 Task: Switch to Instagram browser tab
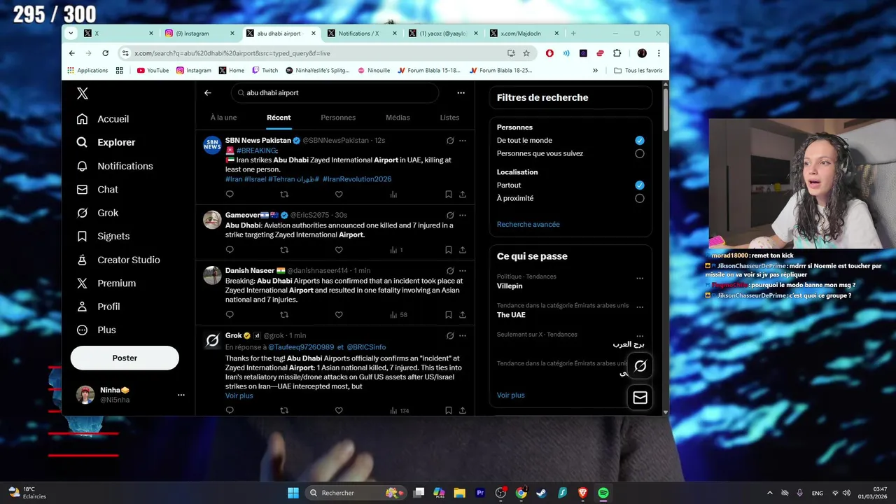[x=200, y=33]
